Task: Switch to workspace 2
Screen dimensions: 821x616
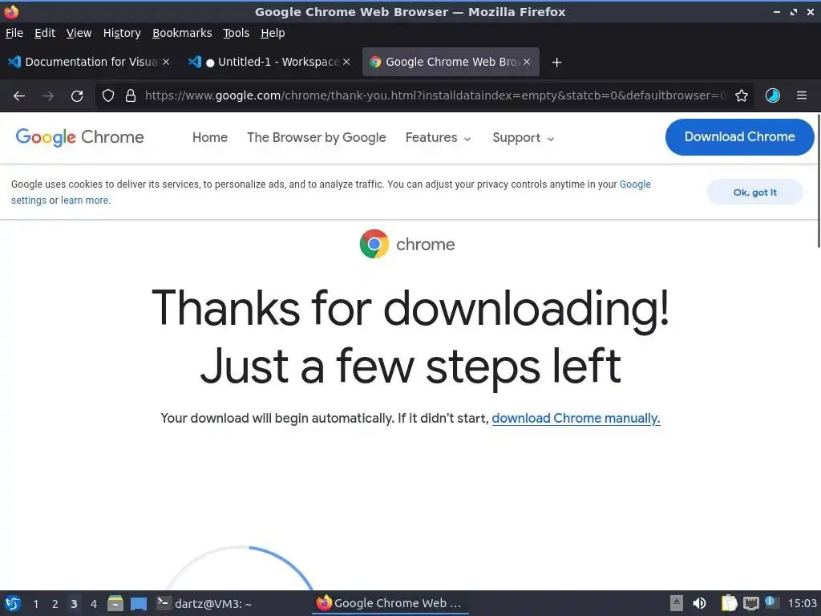Action: (55, 604)
